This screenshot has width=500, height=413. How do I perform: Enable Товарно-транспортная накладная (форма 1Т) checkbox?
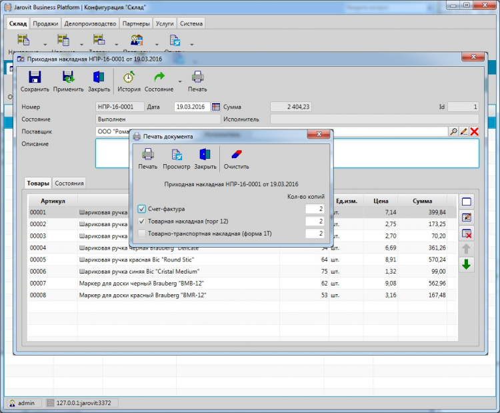pos(141,234)
